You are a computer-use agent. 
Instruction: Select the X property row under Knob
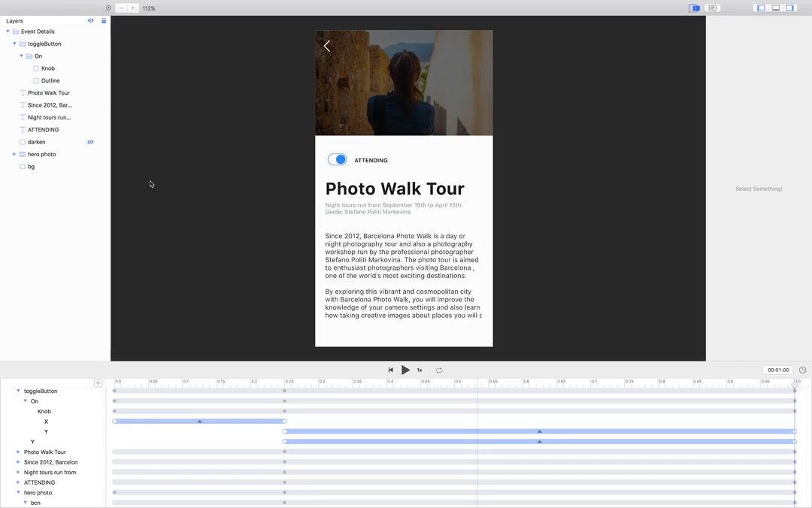(46, 422)
